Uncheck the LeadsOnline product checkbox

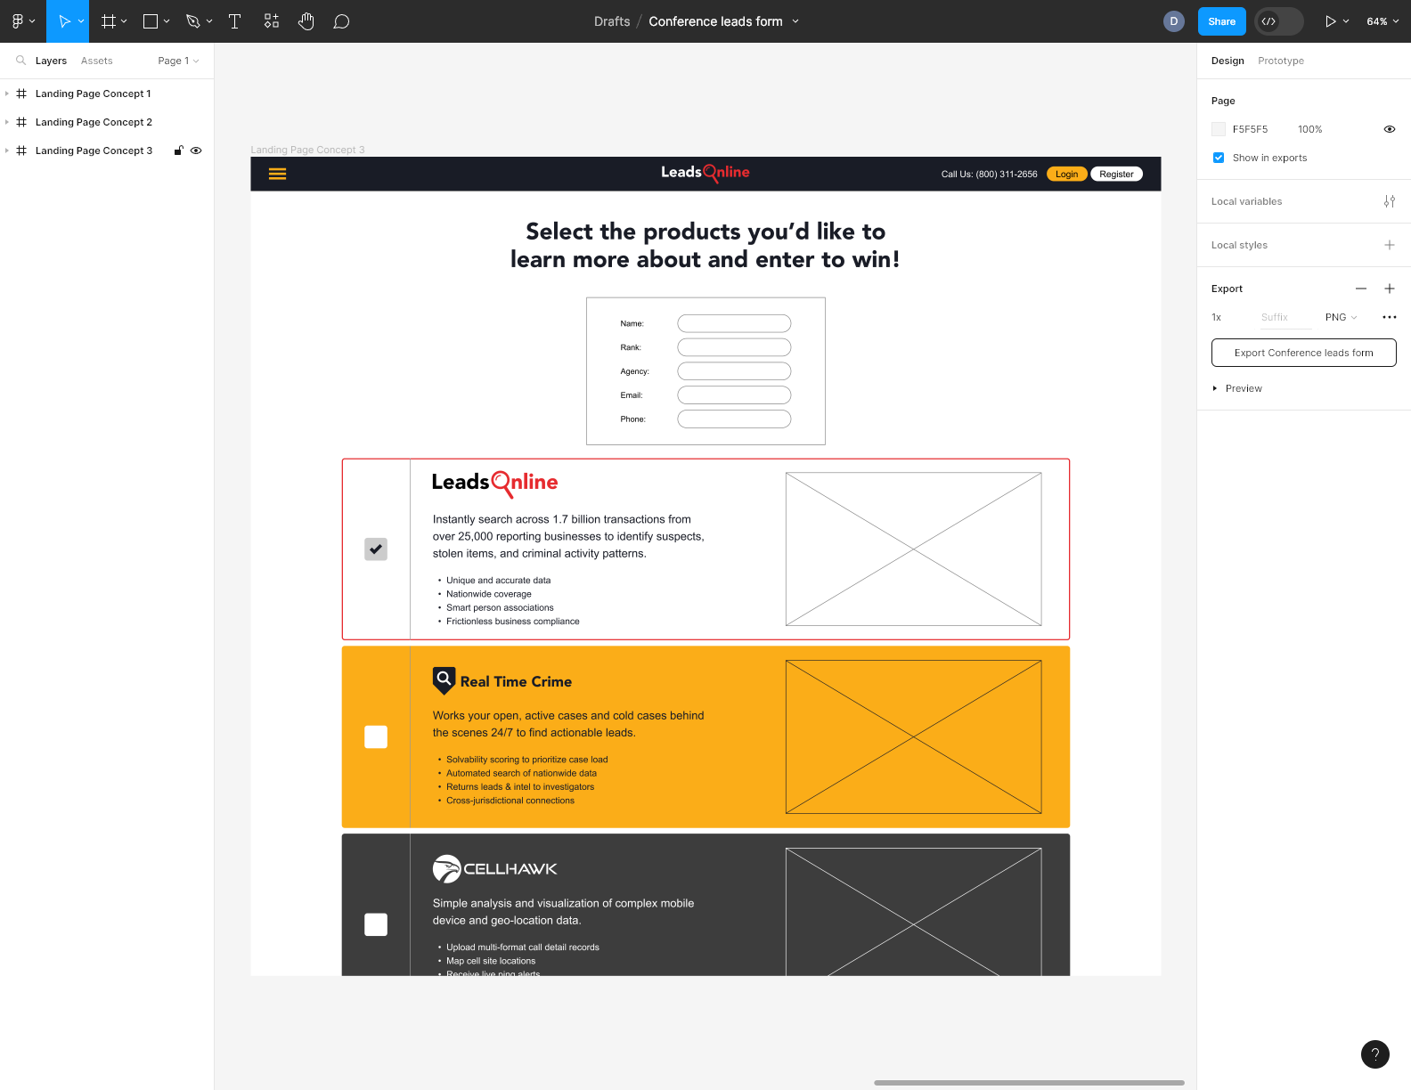[376, 549]
